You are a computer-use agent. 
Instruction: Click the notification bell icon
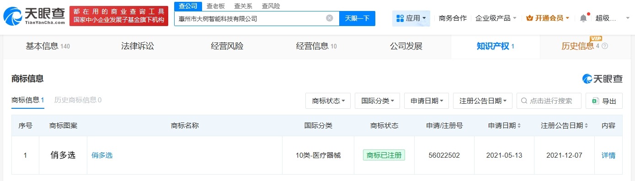pos(583,18)
